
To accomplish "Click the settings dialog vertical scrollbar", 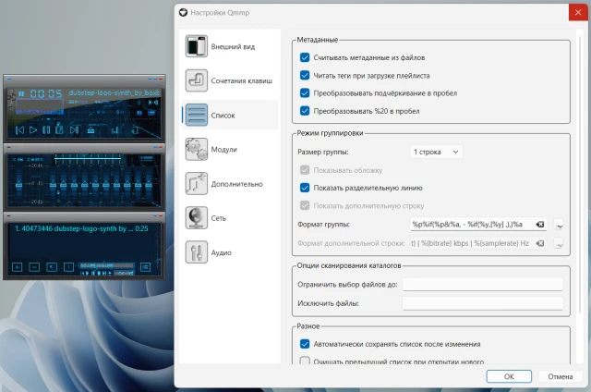I will pos(580,174).
